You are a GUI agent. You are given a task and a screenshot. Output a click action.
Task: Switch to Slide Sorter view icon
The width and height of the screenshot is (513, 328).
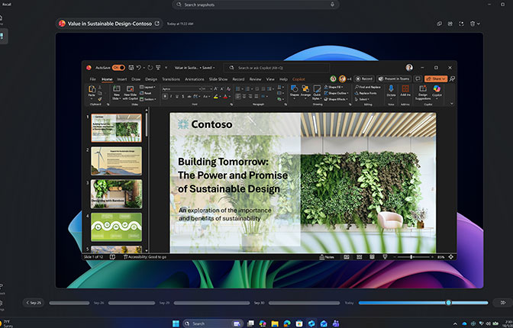pos(360,257)
